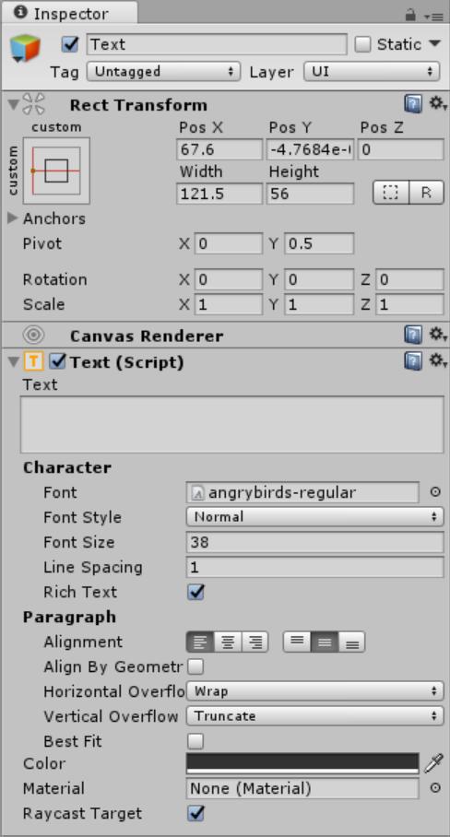Screen dimensions: 450x837
Task: Toggle the Static checkbox
Action: point(363,44)
